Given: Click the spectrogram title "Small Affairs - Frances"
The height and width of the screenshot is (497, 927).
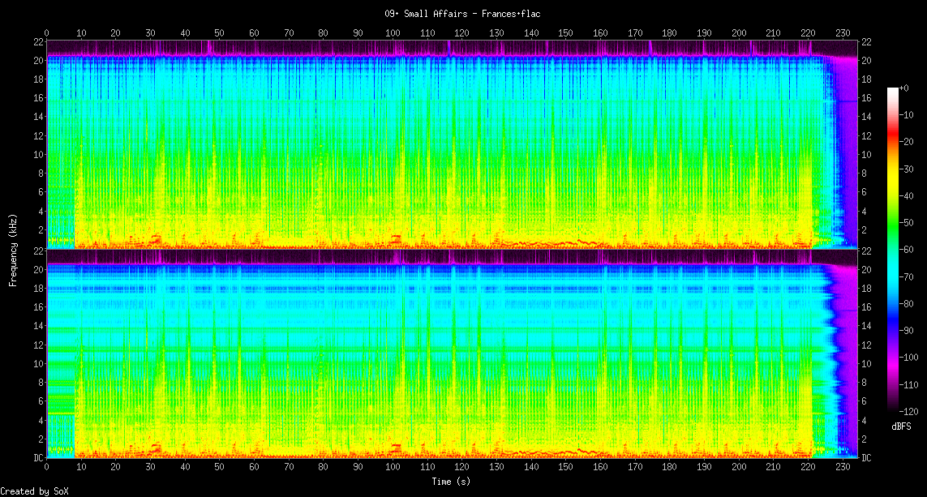Looking at the screenshot, I should click(462, 14).
